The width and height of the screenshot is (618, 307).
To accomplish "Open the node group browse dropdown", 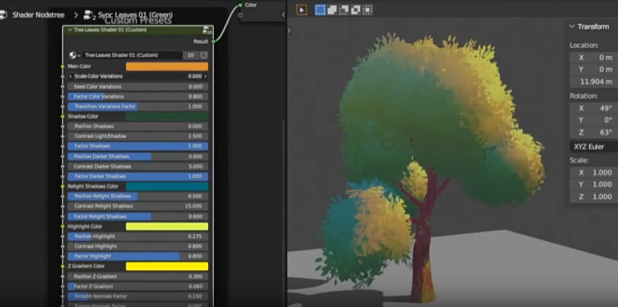I will point(75,55).
